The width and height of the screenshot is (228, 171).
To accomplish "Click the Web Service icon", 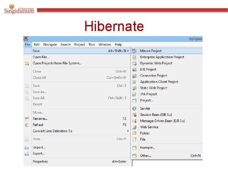I will (x=135, y=127).
